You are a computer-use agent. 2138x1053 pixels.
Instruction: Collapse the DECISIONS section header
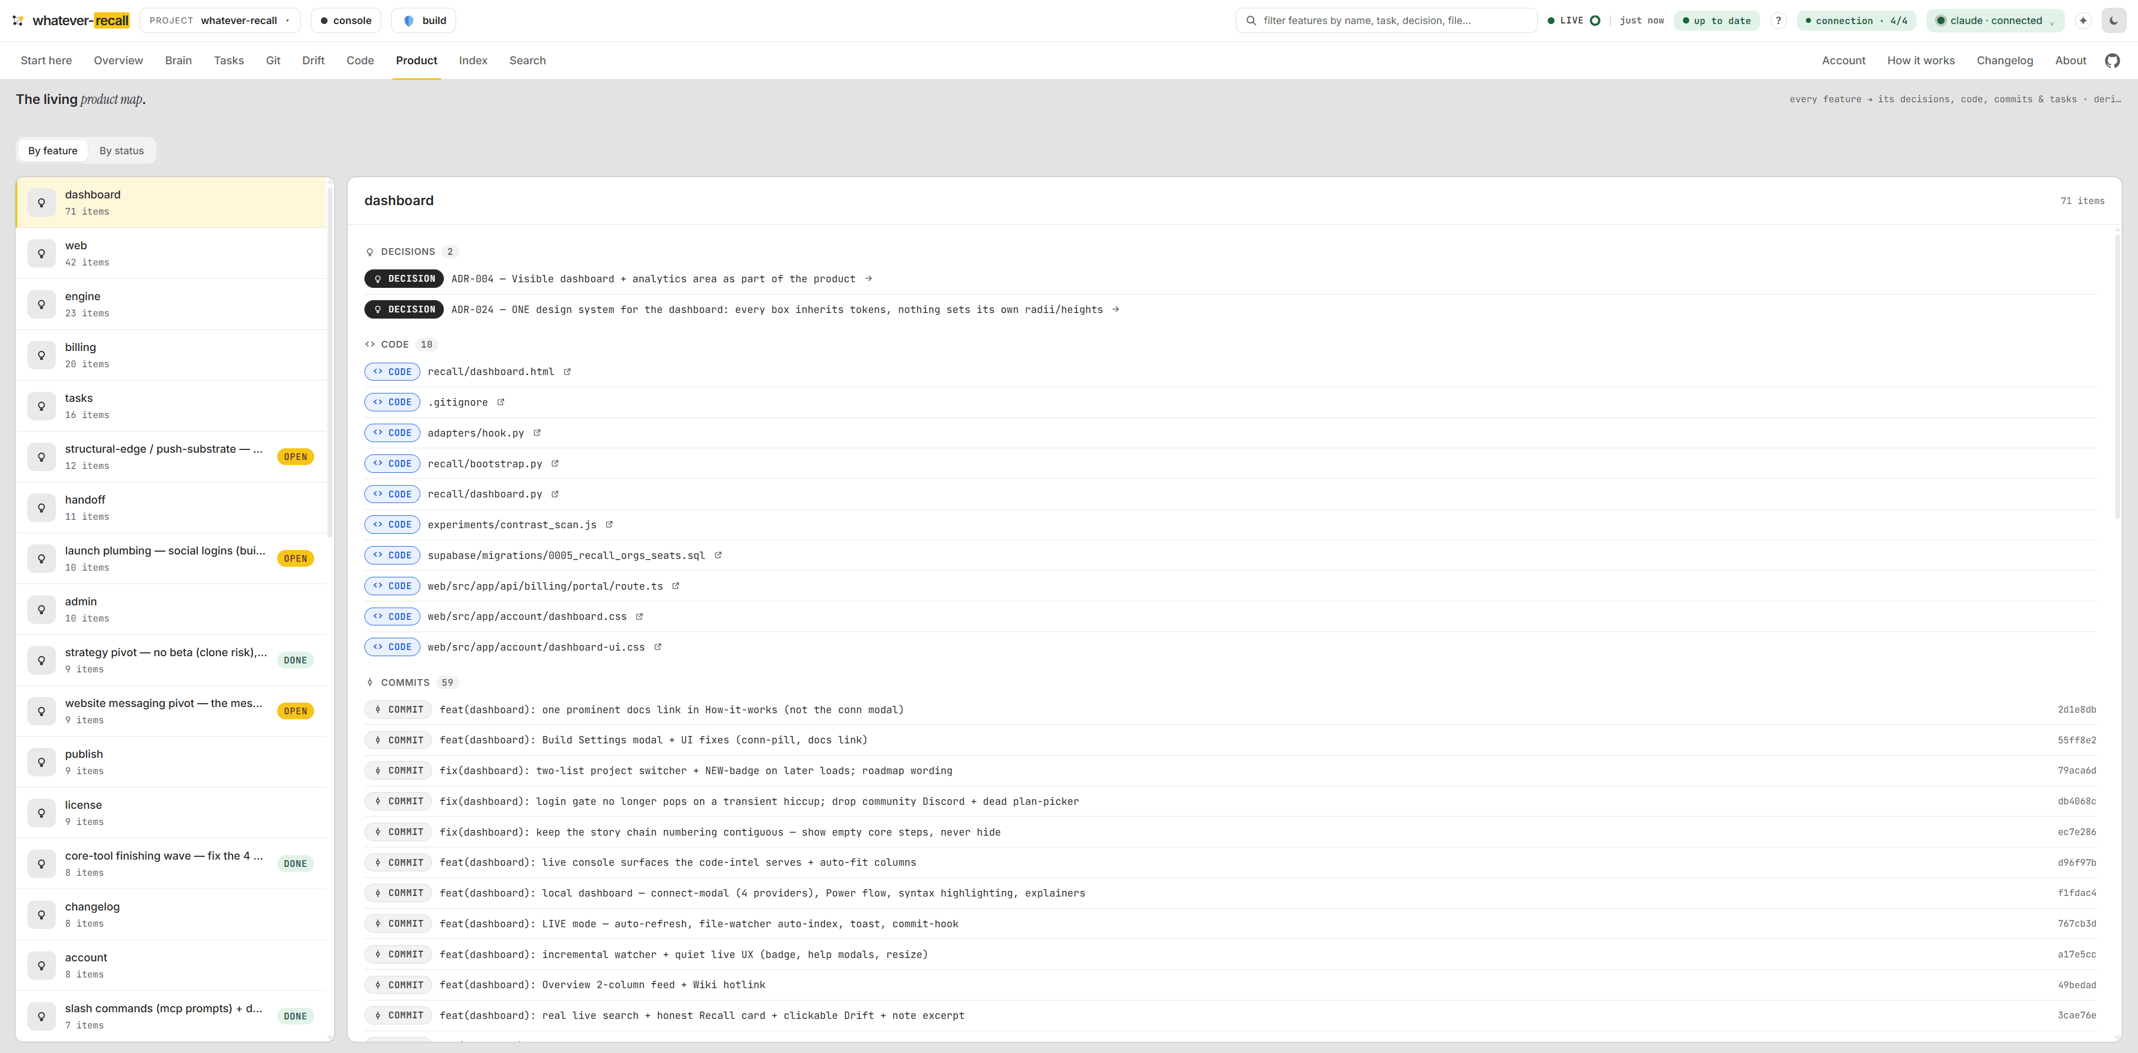click(411, 252)
